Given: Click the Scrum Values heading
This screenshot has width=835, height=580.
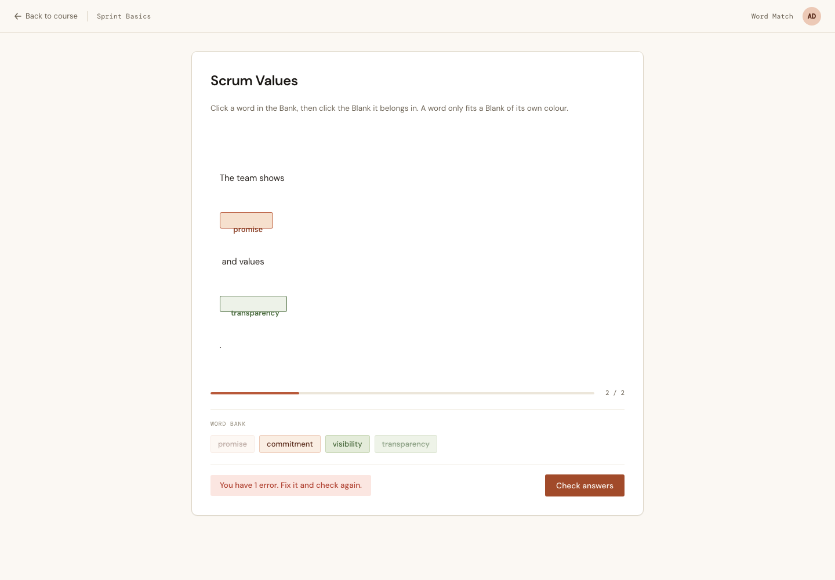Looking at the screenshot, I should pos(254,81).
